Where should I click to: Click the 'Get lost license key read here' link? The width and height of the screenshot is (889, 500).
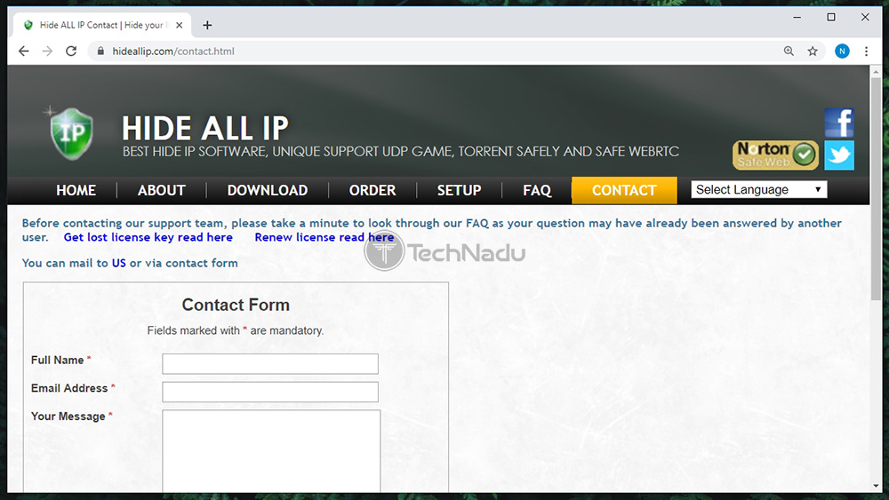pos(148,237)
